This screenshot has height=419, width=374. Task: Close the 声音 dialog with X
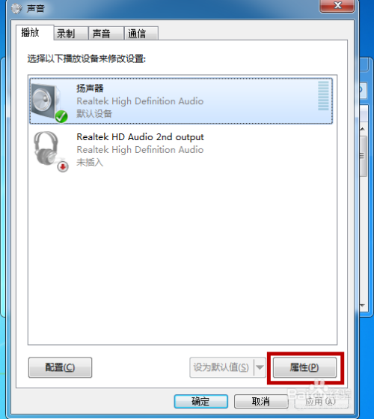337,5
